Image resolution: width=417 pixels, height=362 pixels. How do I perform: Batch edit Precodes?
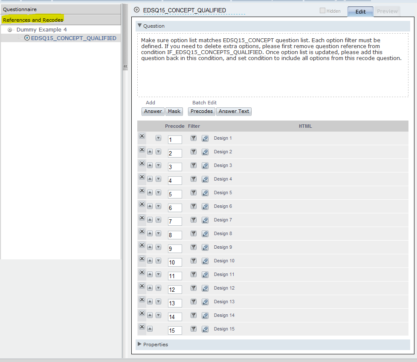202,111
